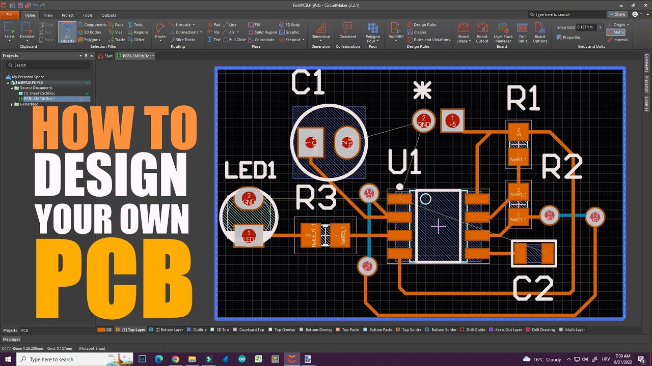Toggle the Polygons selection filter
Screen dimensions: 652x366
[x=89, y=40]
